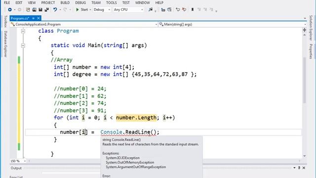Click the //number[0] = 24; comment
The width and height of the screenshot is (316, 178).
80,89
